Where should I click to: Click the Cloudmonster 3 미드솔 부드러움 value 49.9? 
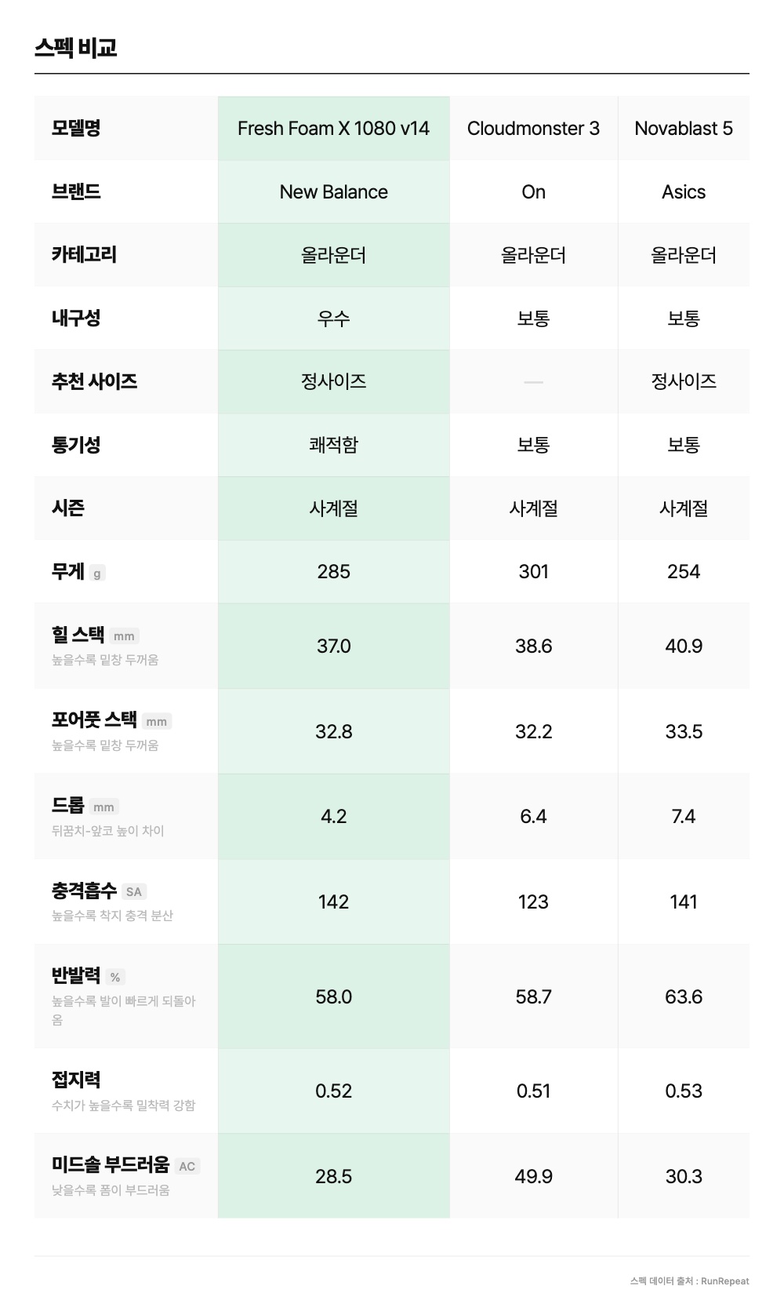(533, 1176)
